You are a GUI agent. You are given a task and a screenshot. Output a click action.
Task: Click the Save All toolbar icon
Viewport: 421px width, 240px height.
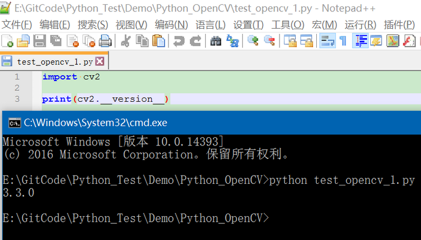56,41
